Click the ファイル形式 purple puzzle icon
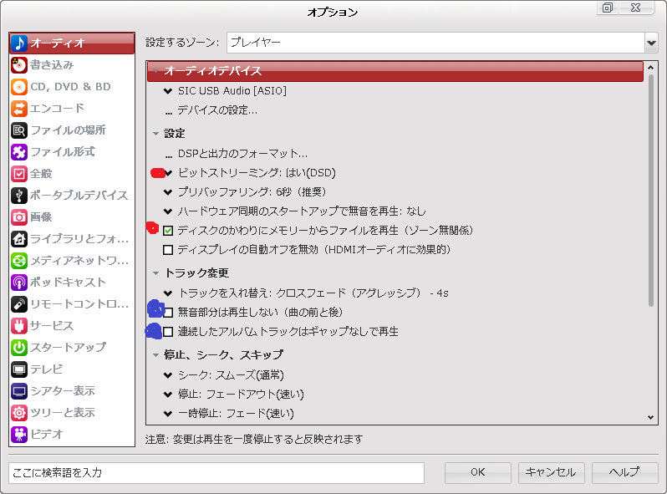The height and width of the screenshot is (494, 667). pyautogui.click(x=19, y=151)
